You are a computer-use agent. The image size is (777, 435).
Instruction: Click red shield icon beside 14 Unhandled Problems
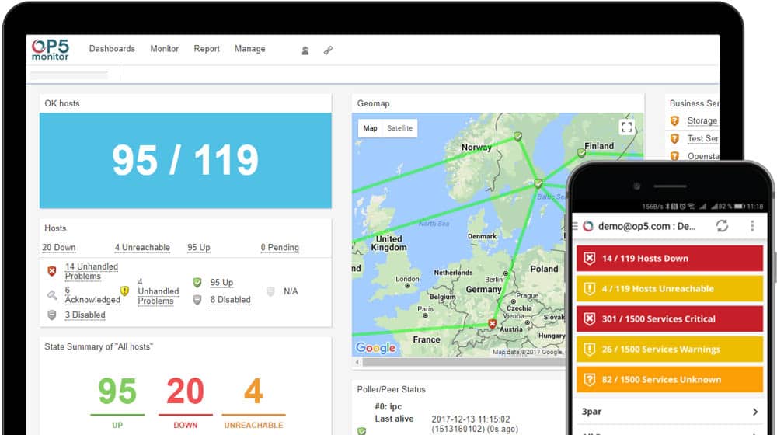point(51,271)
